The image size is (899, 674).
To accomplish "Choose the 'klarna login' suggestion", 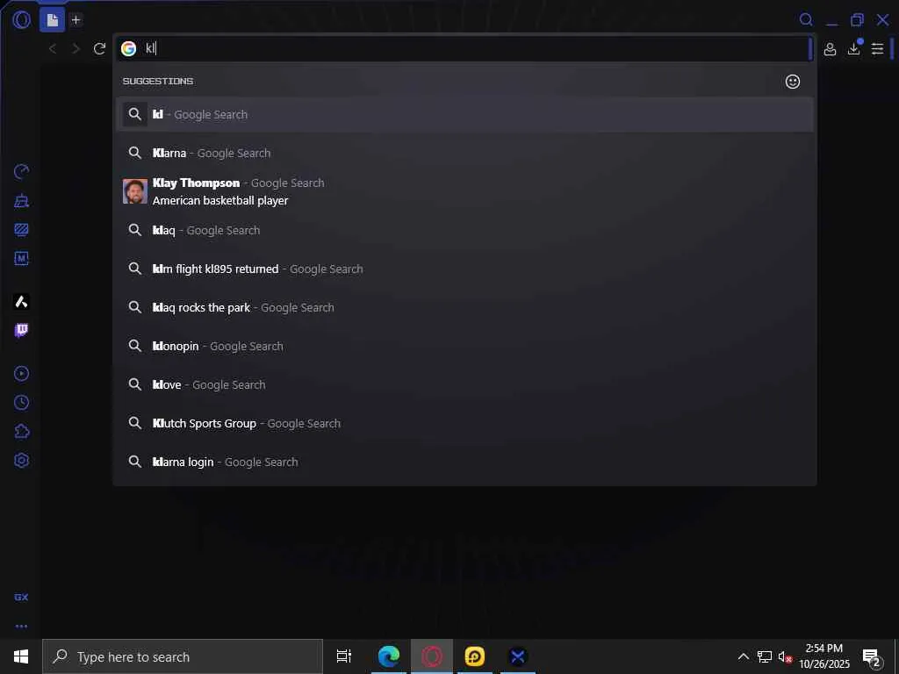I will [464, 462].
